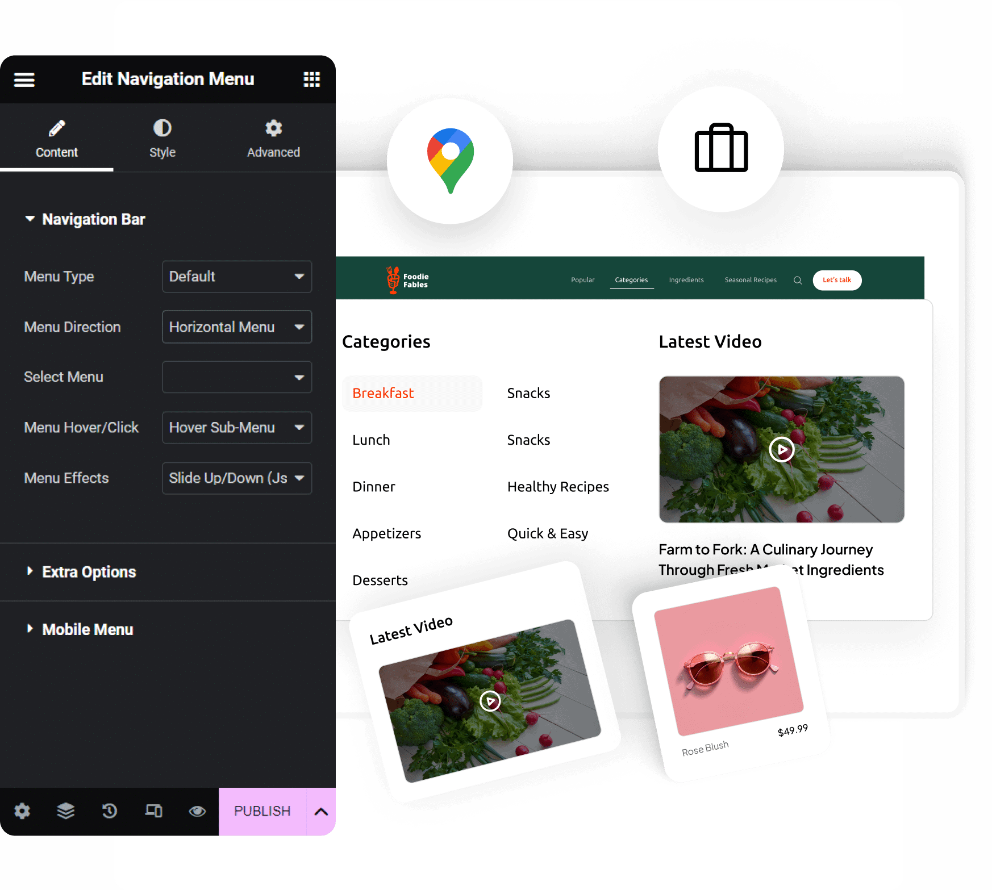The width and height of the screenshot is (992, 890).
Task: Switch to the Advanced tab
Action: pos(273,139)
